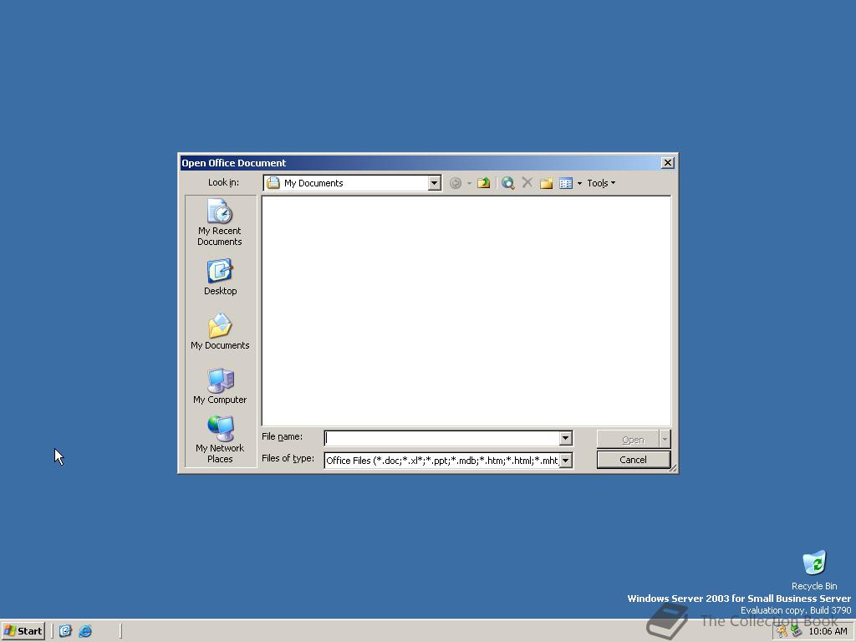Expand the Files of type dropdown

click(566, 461)
